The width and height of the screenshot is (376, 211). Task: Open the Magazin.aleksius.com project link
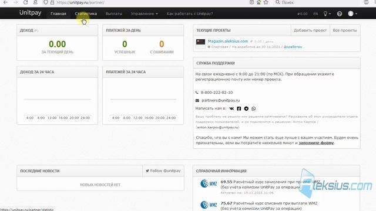(x=228, y=41)
